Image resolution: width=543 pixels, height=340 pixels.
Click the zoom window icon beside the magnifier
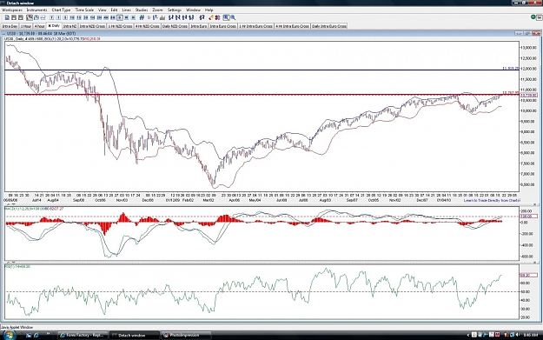pos(226,17)
